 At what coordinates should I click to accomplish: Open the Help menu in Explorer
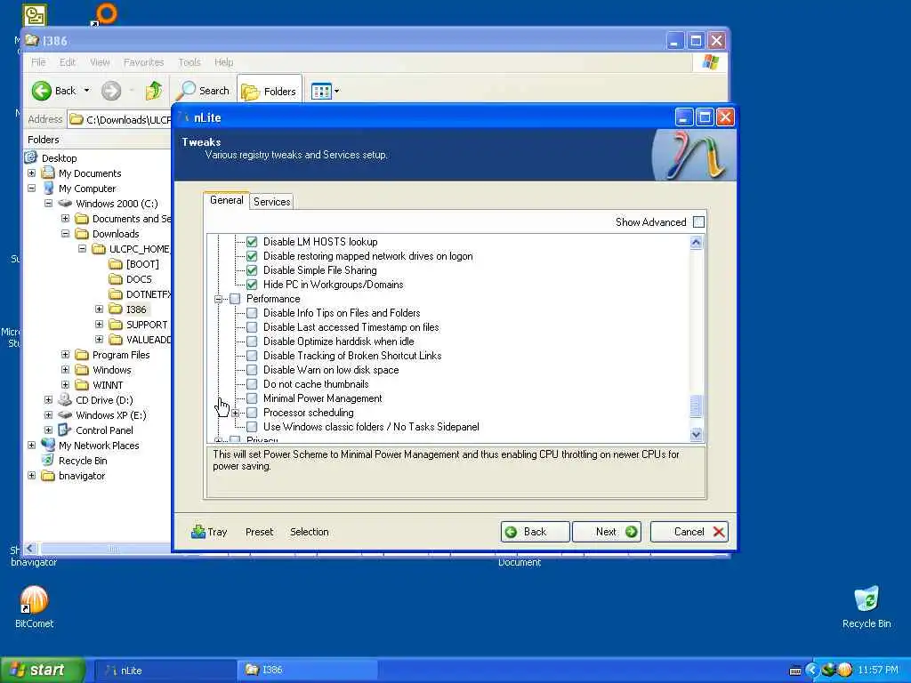point(223,62)
